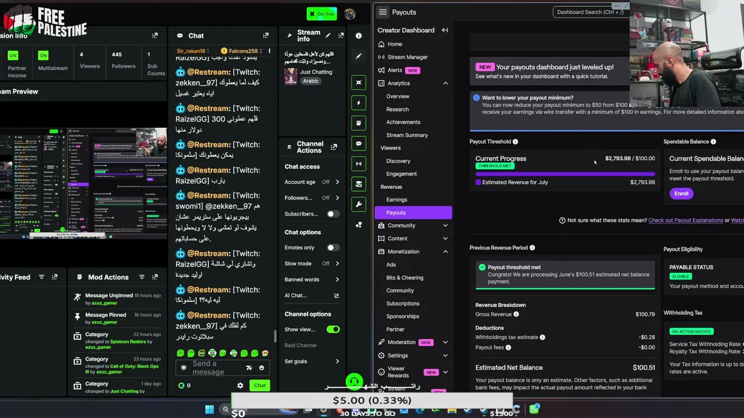Show info about Payout fees
The width and height of the screenshot is (744, 418).
(508, 348)
